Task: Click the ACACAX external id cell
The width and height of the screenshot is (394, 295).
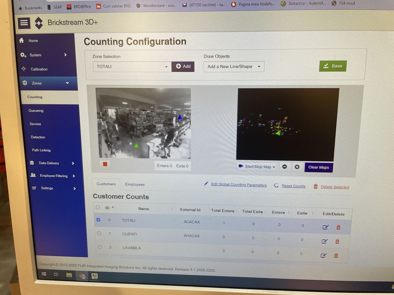Action: (x=192, y=222)
